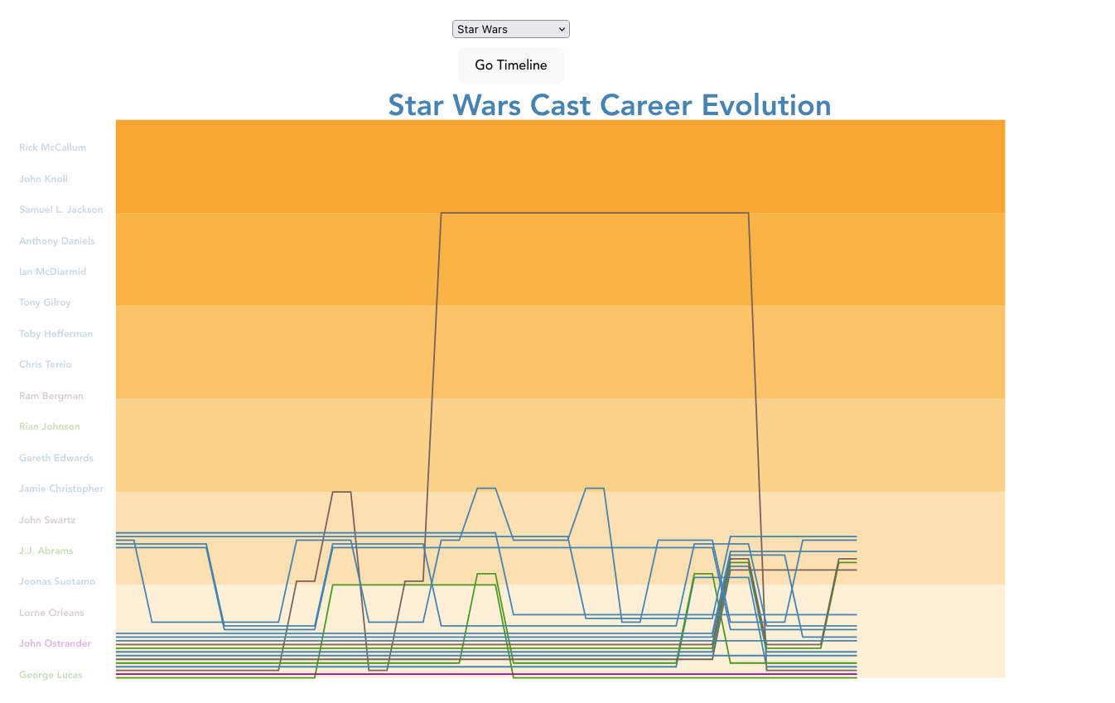
Task: Select the Tony Gilroy label
Action: (45, 302)
